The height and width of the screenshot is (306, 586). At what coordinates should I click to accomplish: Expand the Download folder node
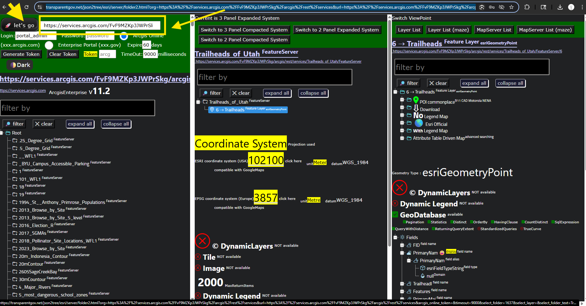pyautogui.click(x=402, y=107)
